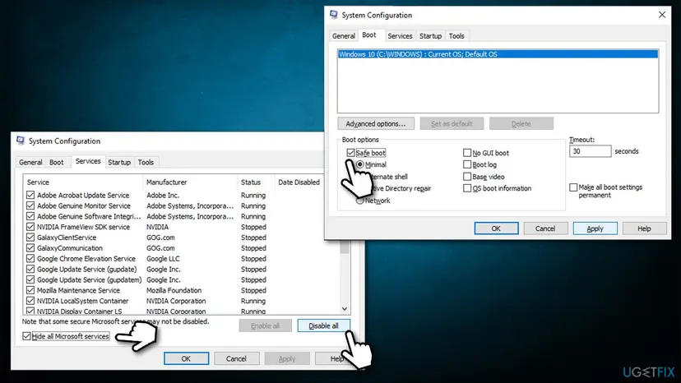Viewport: 681px width, 383px height.
Task: Sort by Manufacturer column header
Action: click(190, 182)
